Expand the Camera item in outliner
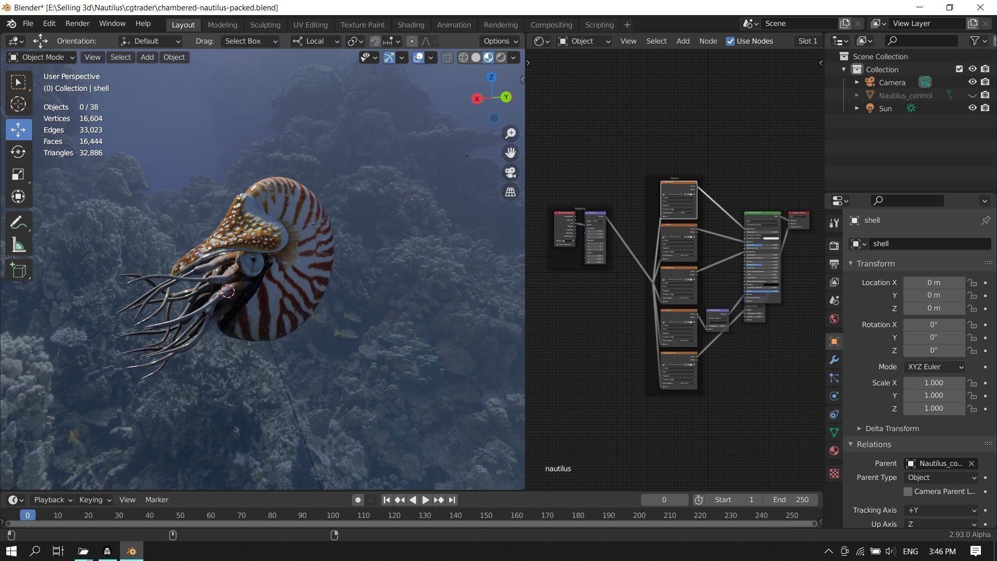The image size is (997, 561). coord(857,82)
